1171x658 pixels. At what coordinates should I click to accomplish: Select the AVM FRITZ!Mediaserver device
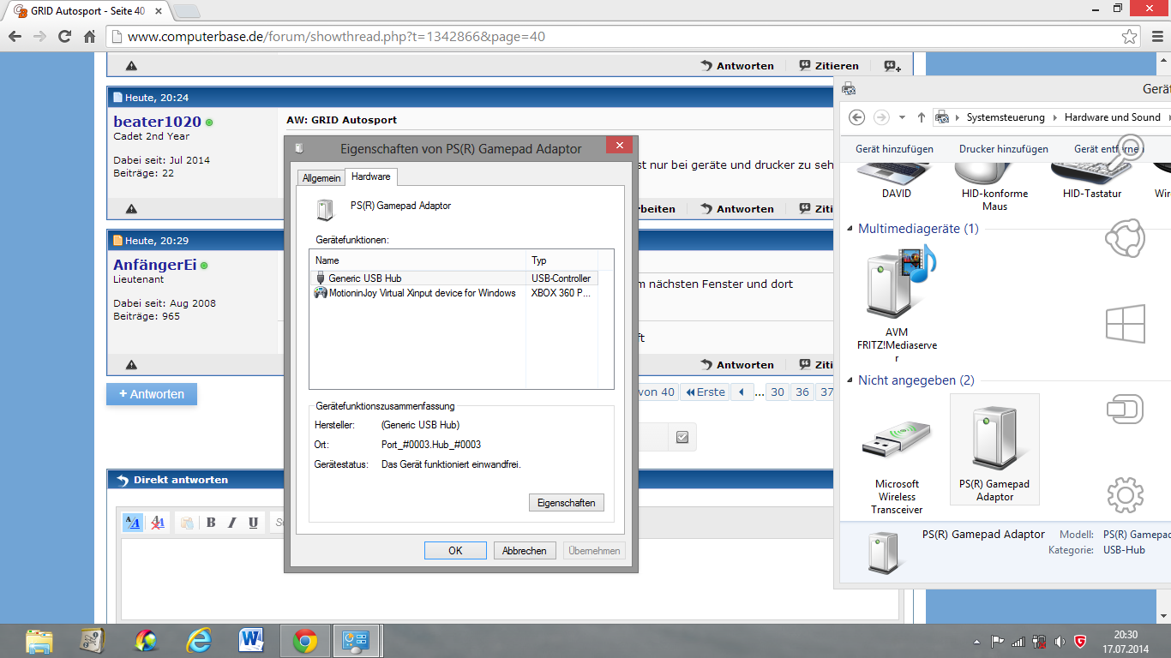897,304
